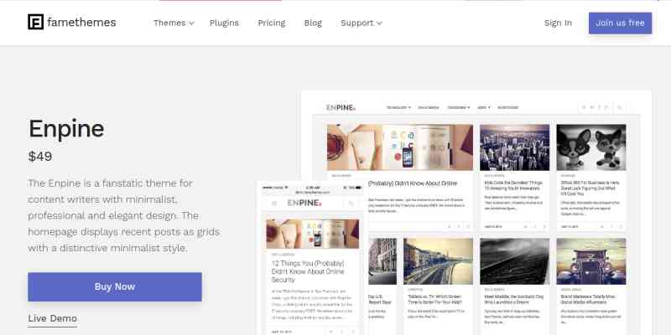Go to the Plugins page
Screen dimensions: 671x335
pyautogui.click(x=224, y=23)
